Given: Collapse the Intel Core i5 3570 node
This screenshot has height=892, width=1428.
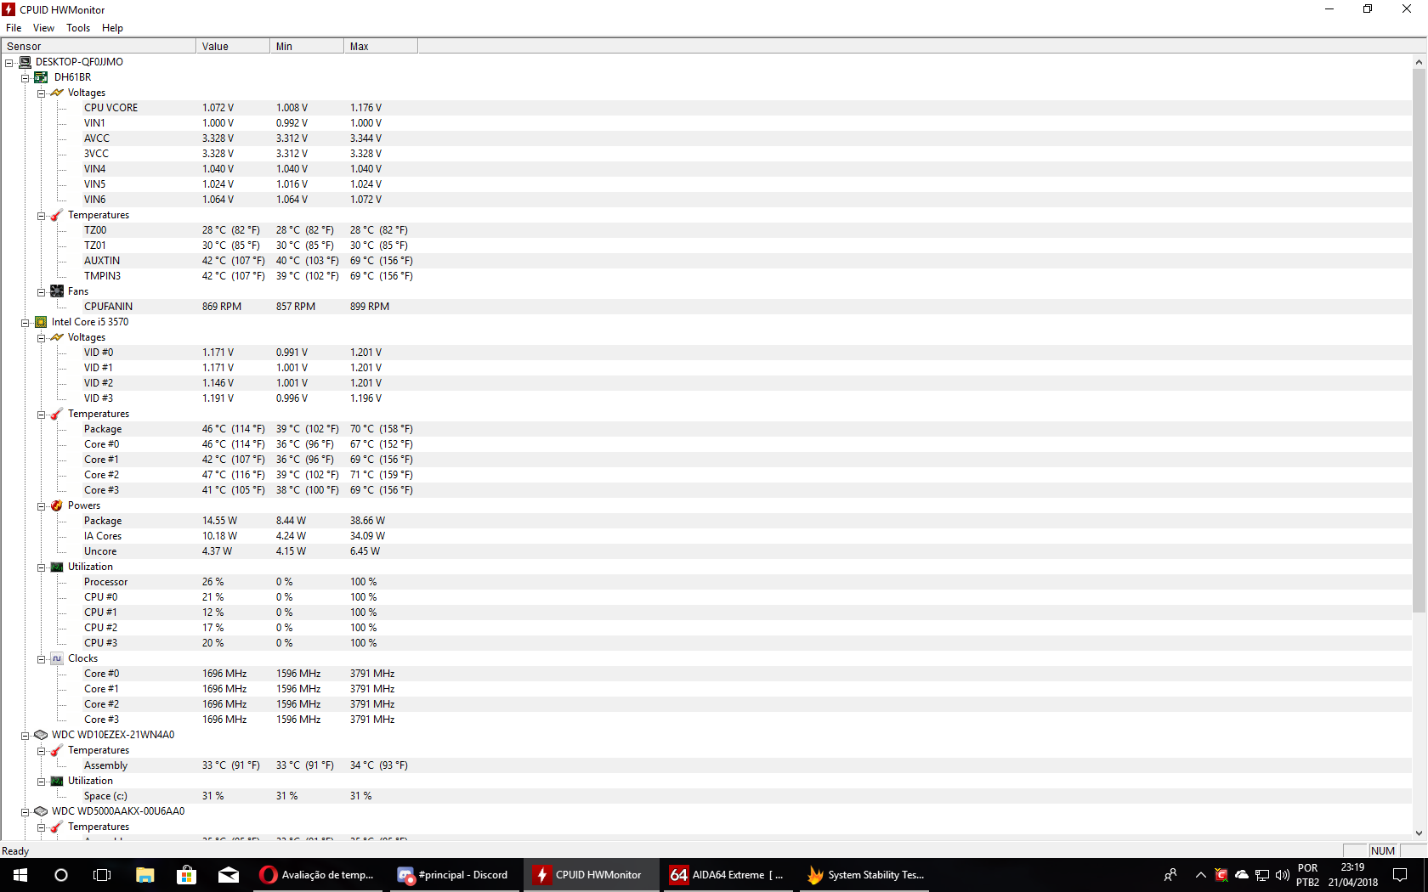Looking at the screenshot, I should 25,322.
